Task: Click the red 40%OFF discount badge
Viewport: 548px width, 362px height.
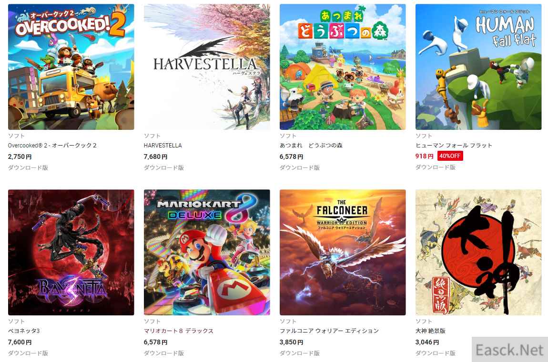Action: coord(450,156)
